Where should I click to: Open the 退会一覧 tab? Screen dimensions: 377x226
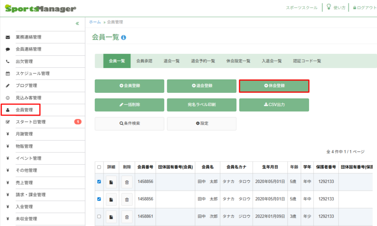[172, 61]
